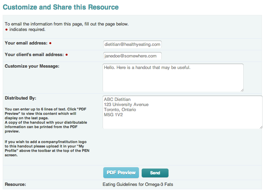
Task: Place cursor on the 'ABC Dietitian' line
Action: [x=117, y=99]
